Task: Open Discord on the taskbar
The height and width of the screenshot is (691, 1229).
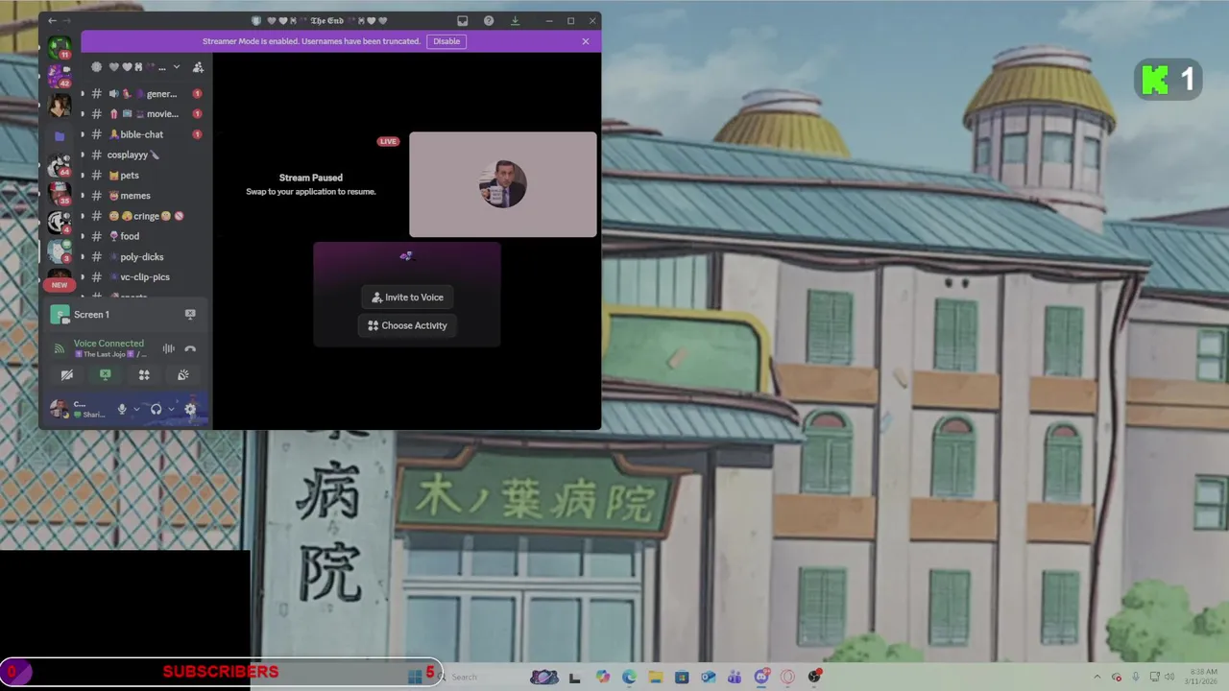Action: point(761,677)
